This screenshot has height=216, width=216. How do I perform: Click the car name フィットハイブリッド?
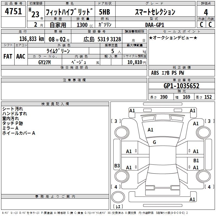[x=69, y=12]
